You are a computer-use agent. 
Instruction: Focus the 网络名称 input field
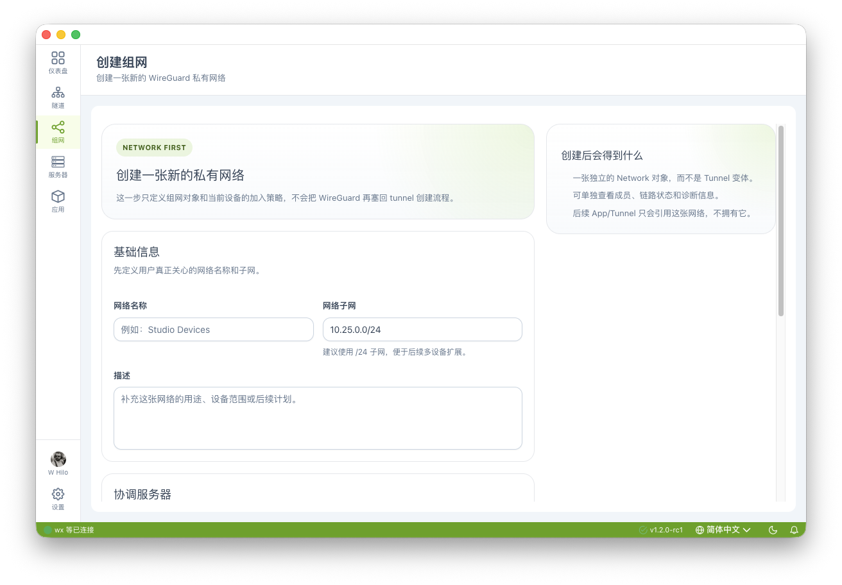214,330
